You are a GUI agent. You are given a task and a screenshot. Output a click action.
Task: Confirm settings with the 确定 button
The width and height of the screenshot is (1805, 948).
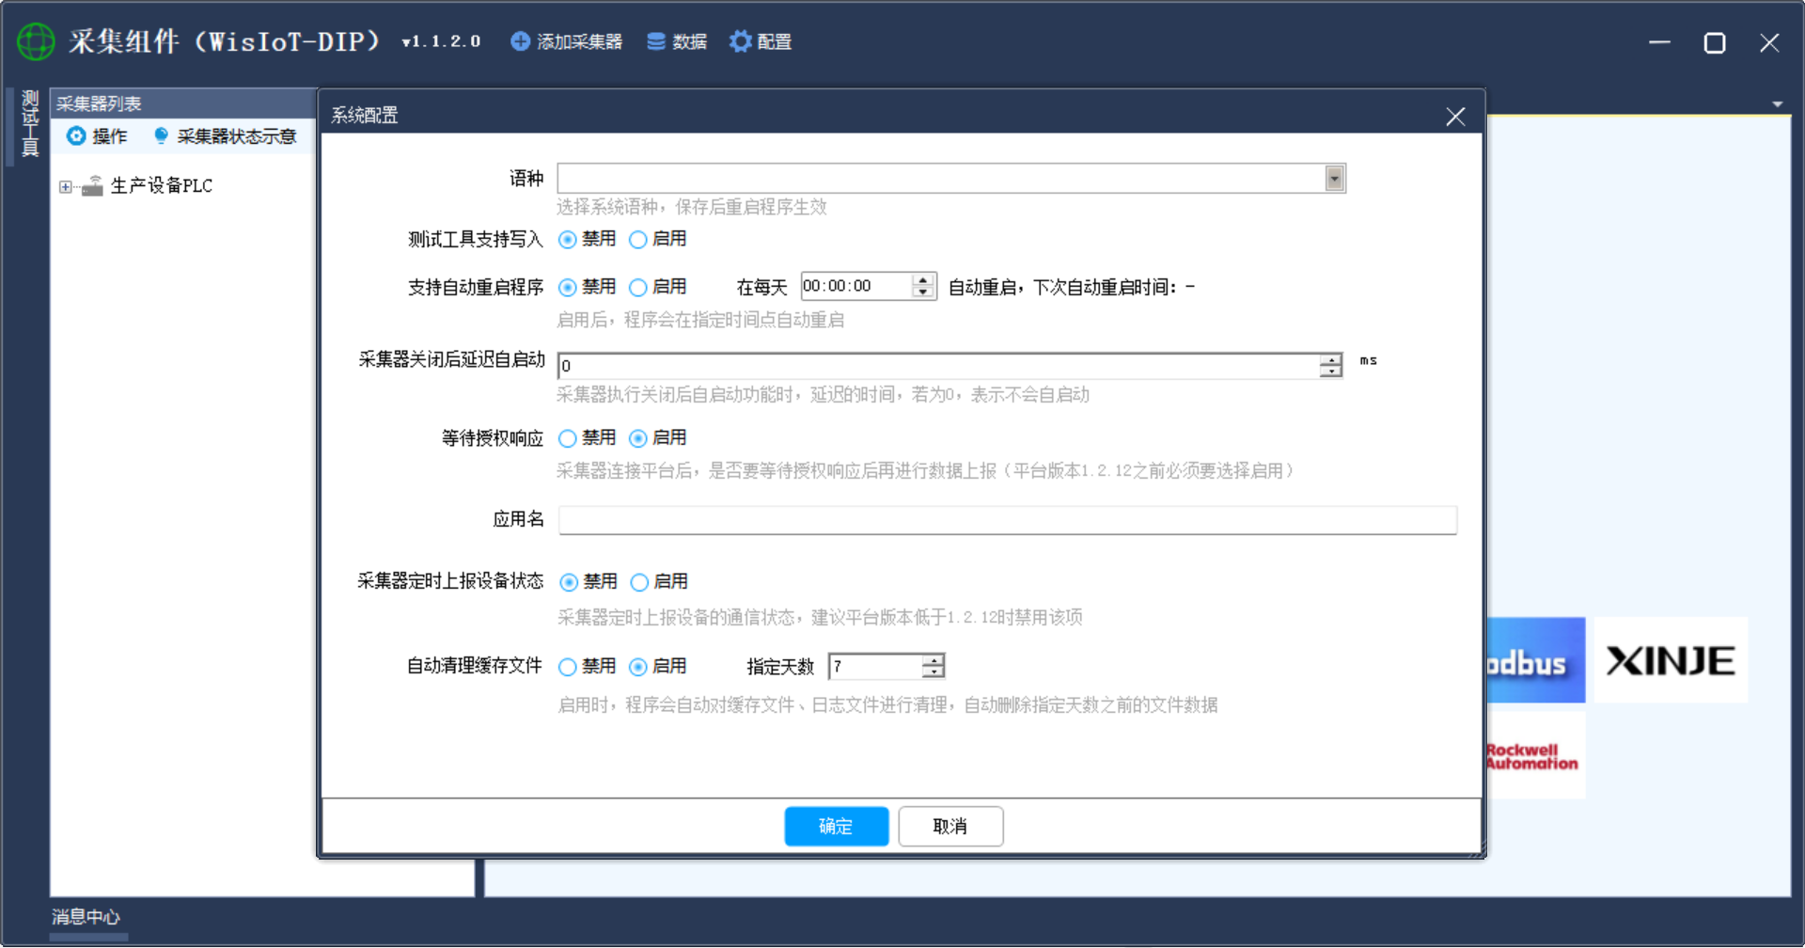[x=836, y=826]
